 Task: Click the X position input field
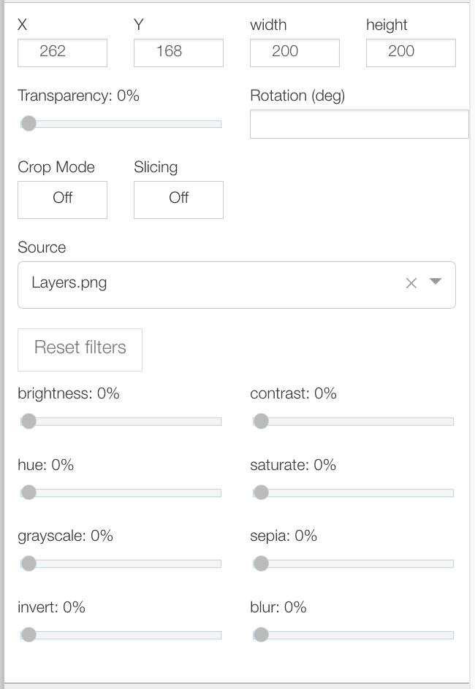tap(62, 53)
